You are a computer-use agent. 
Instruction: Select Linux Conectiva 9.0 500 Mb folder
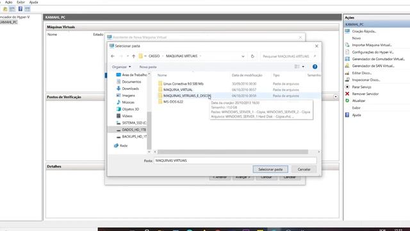[183, 84]
